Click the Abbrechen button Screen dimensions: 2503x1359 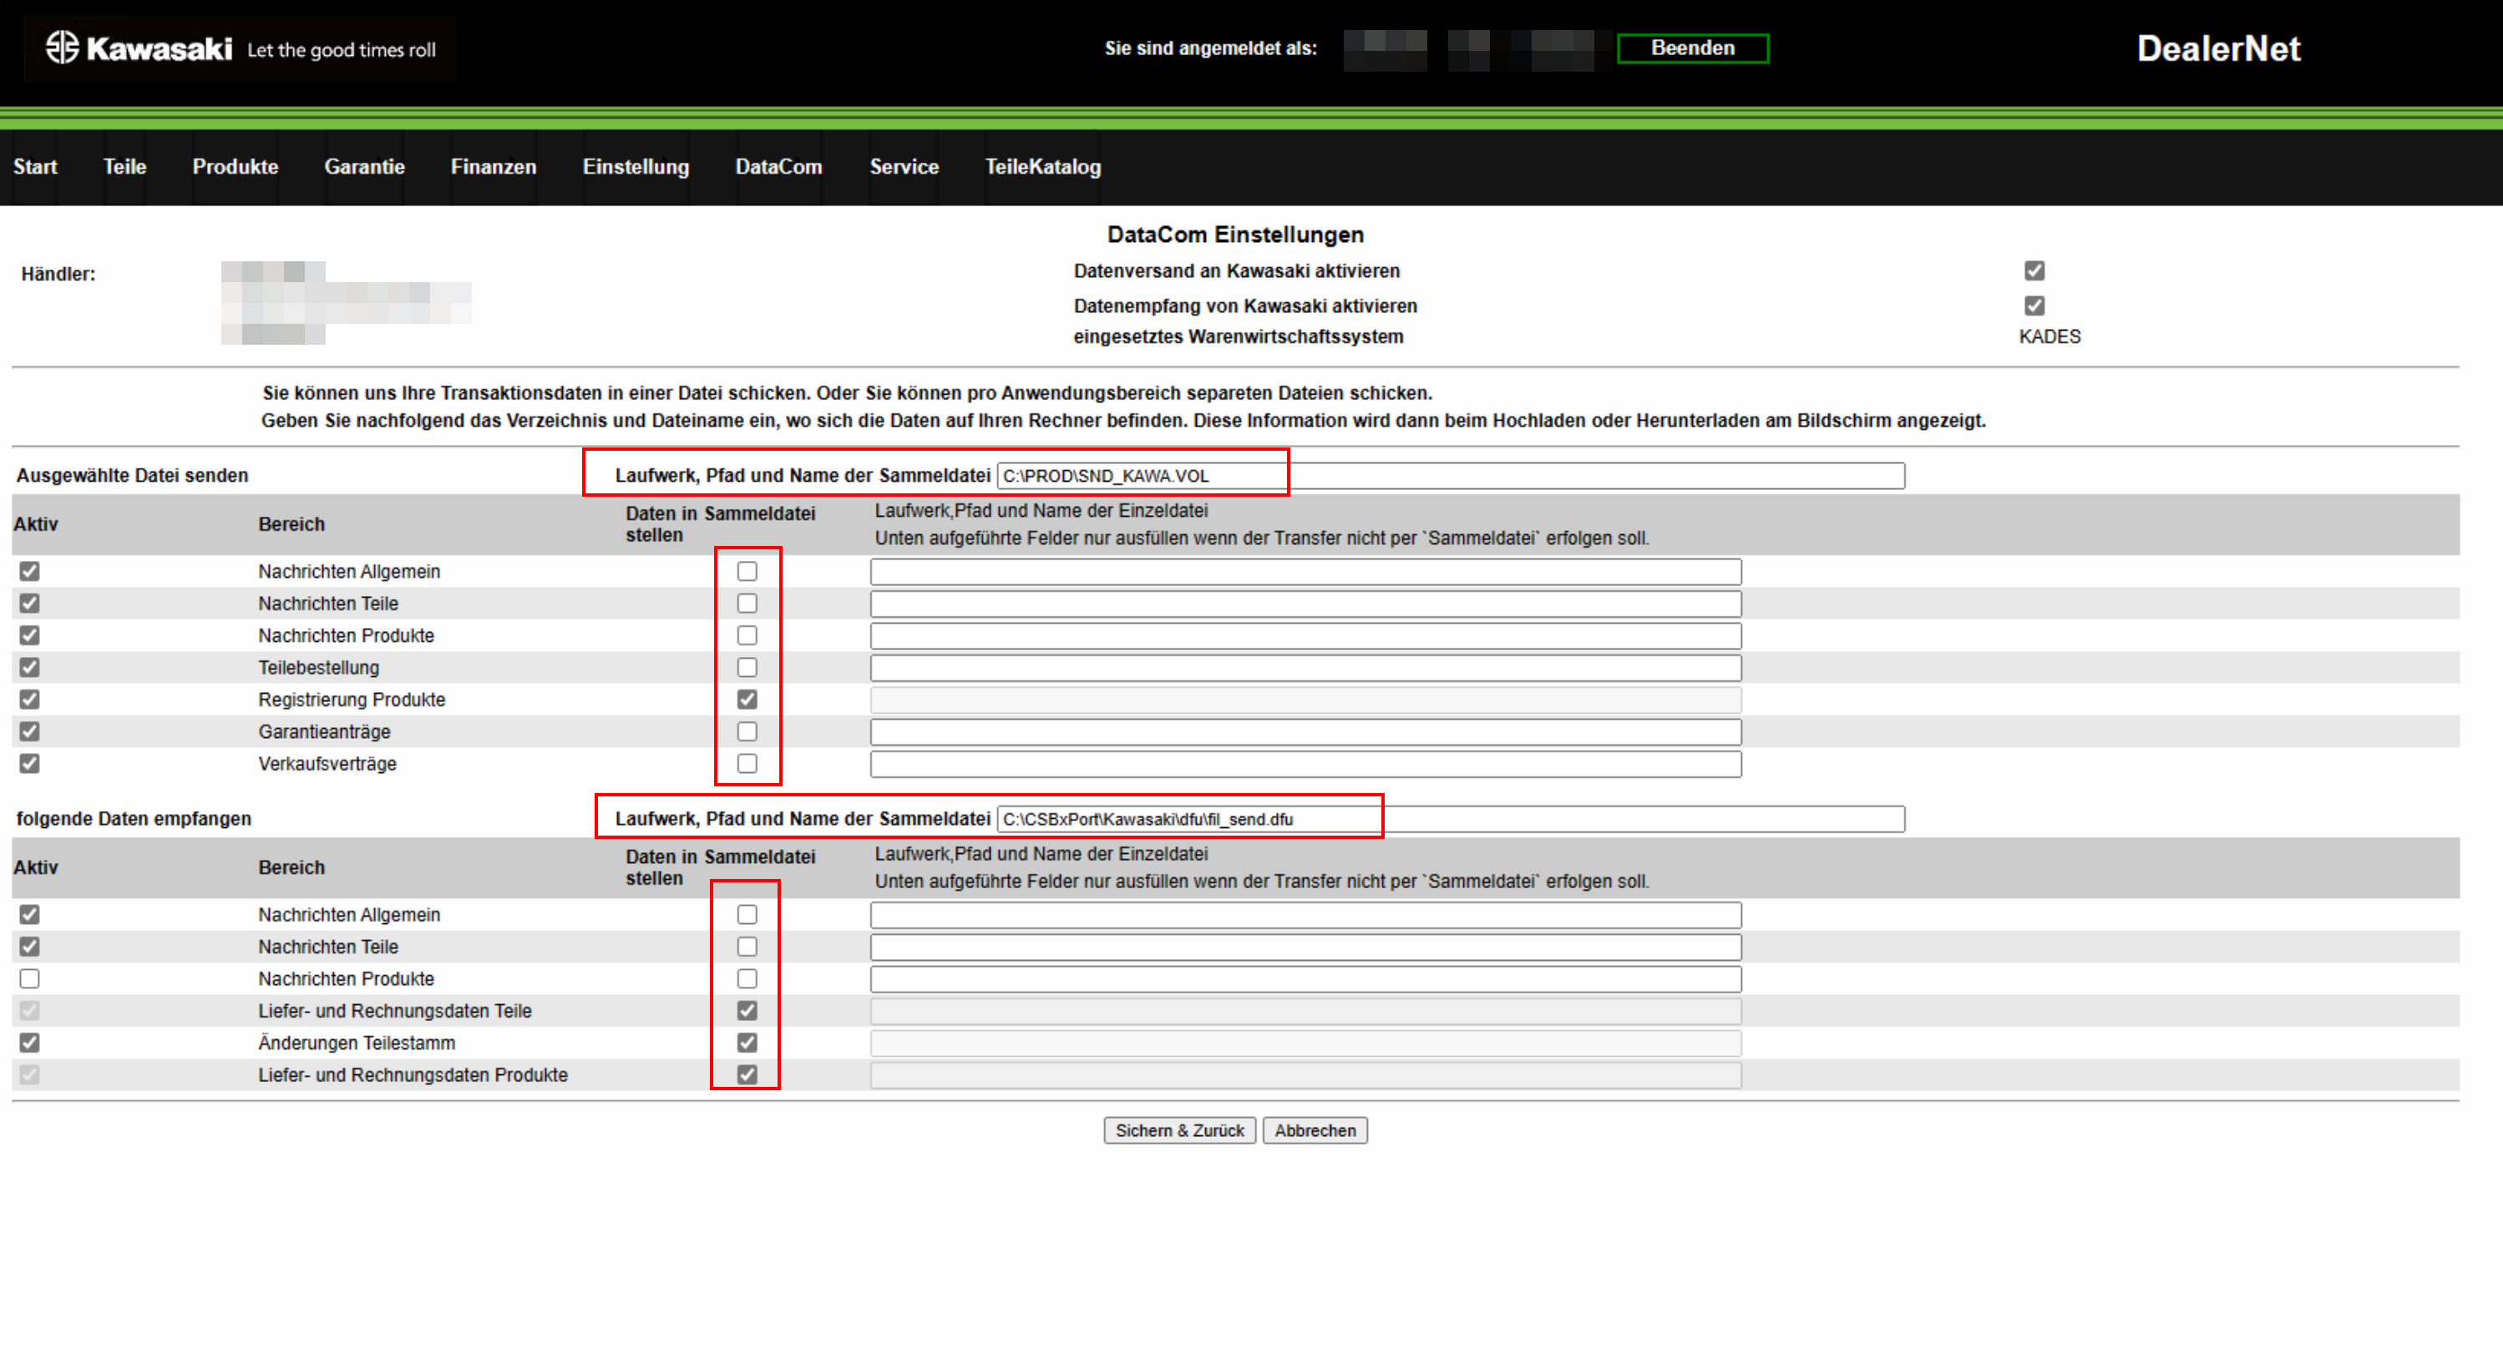1315,1129
